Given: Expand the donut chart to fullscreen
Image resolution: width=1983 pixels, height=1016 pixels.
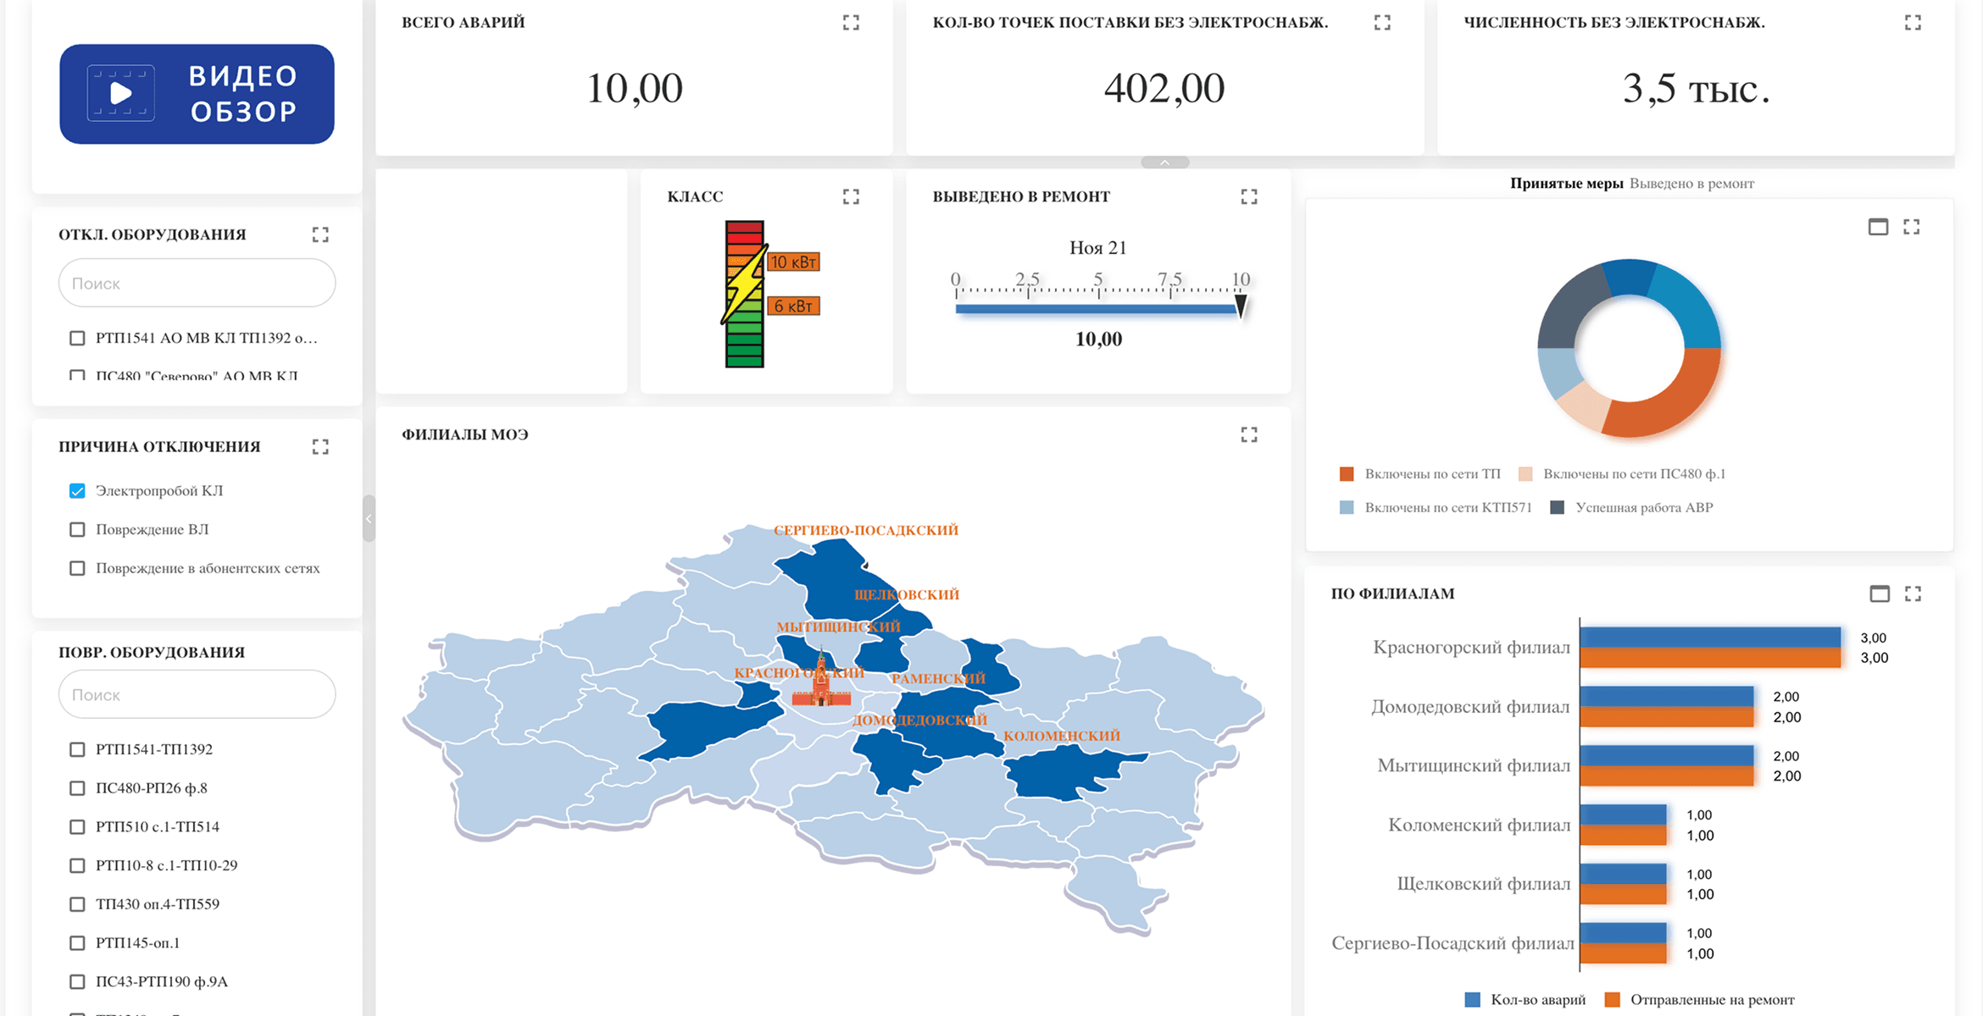Looking at the screenshot, I should (1912, 227).
